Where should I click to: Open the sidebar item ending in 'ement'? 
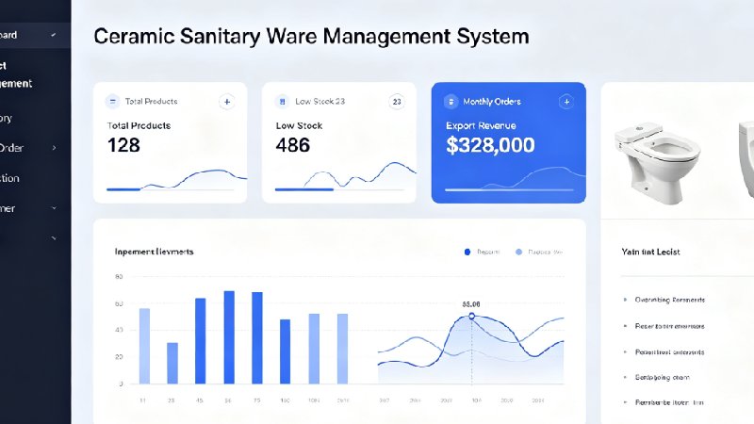coord(16,74)
